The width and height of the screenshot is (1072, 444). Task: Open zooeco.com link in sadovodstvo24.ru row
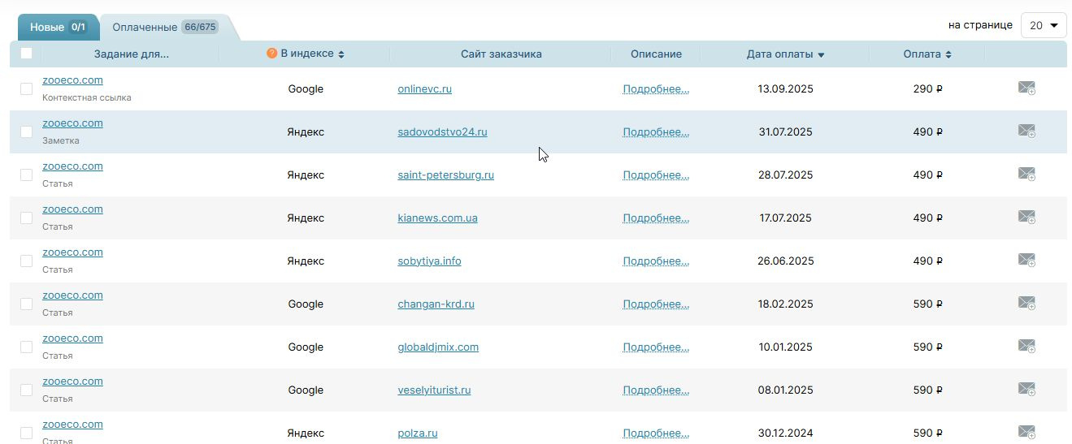click(x=72, y=123)
